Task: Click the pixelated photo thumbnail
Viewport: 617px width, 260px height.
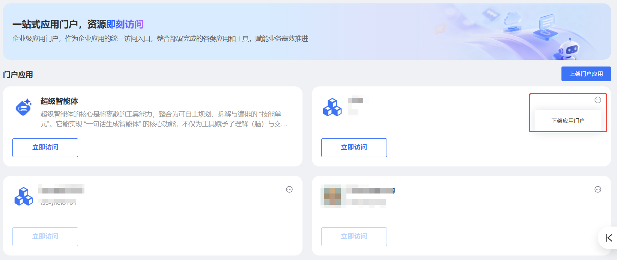Action: pos(332,196)
